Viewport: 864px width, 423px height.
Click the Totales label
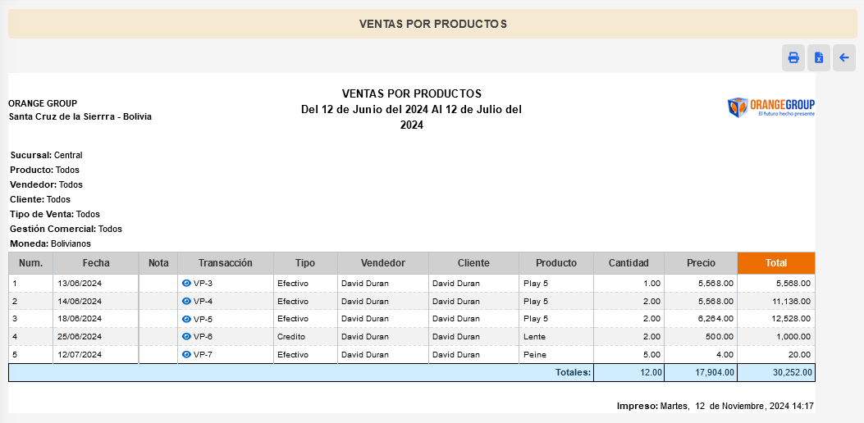pyautogui.click(x=573, y=372)
